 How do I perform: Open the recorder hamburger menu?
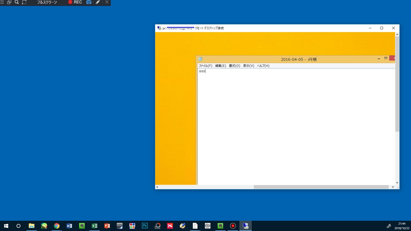click(x=2, y=2)
